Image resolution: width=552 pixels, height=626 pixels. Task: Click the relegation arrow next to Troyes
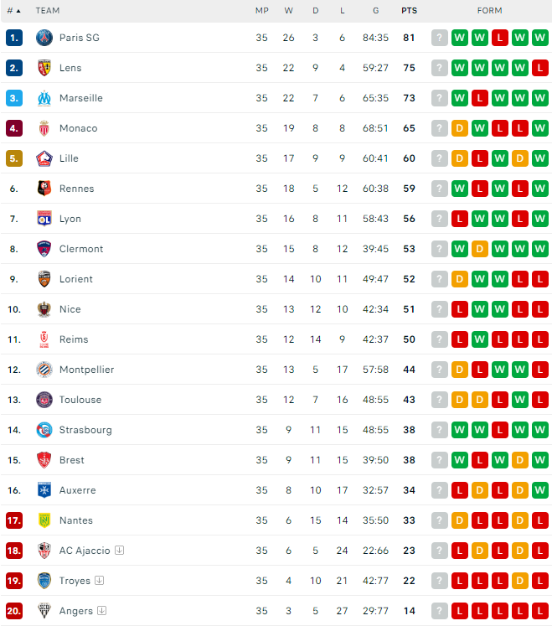point(100,581)
